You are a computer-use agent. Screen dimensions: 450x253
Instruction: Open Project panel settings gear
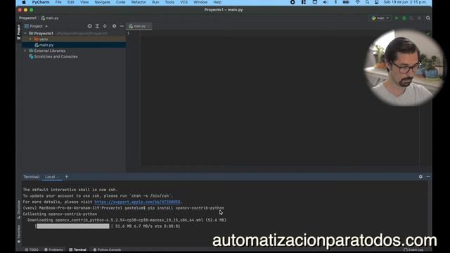(114, 26)
